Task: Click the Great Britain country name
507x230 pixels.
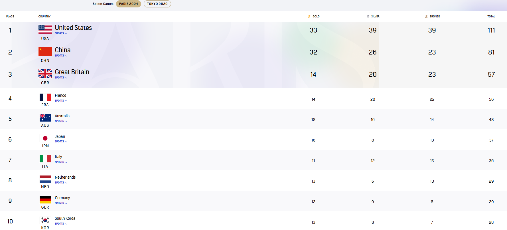Action: pyautogui.click(x=72, y=72)
